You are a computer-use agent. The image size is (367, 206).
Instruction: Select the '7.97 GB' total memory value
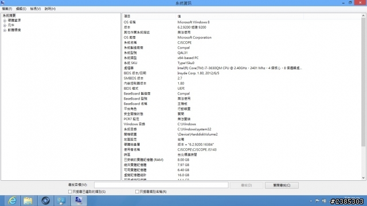[183, 165]
